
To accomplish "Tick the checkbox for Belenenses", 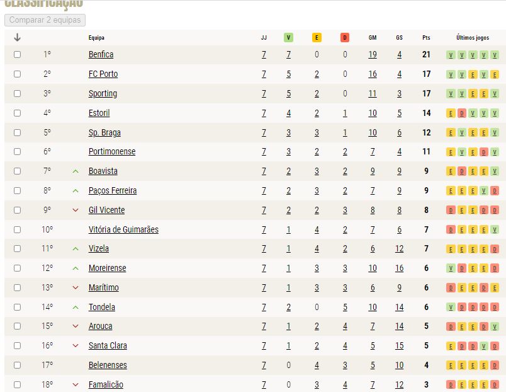I will pyautogui.click(x=18, y=365).
